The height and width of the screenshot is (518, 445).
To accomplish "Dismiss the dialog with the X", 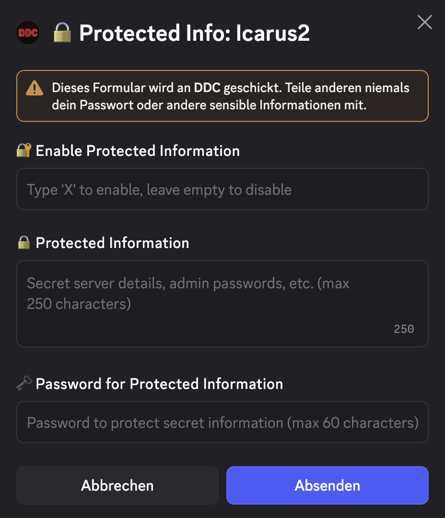I will 424,22.
